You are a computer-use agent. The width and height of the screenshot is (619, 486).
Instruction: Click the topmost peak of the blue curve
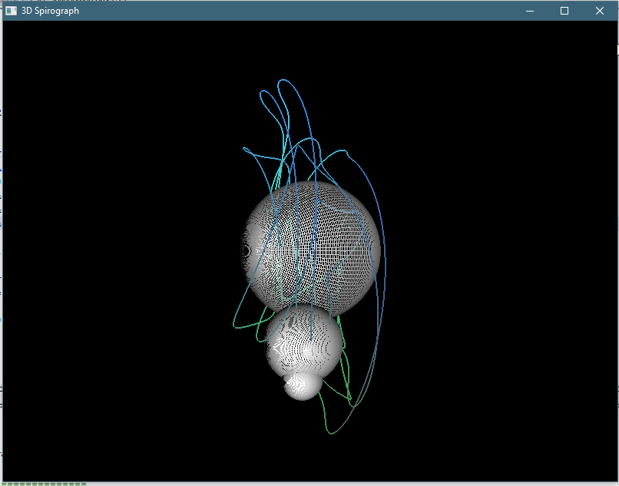click(285, 80)
